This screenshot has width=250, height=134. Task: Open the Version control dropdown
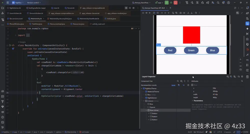(x=34, y=2)
